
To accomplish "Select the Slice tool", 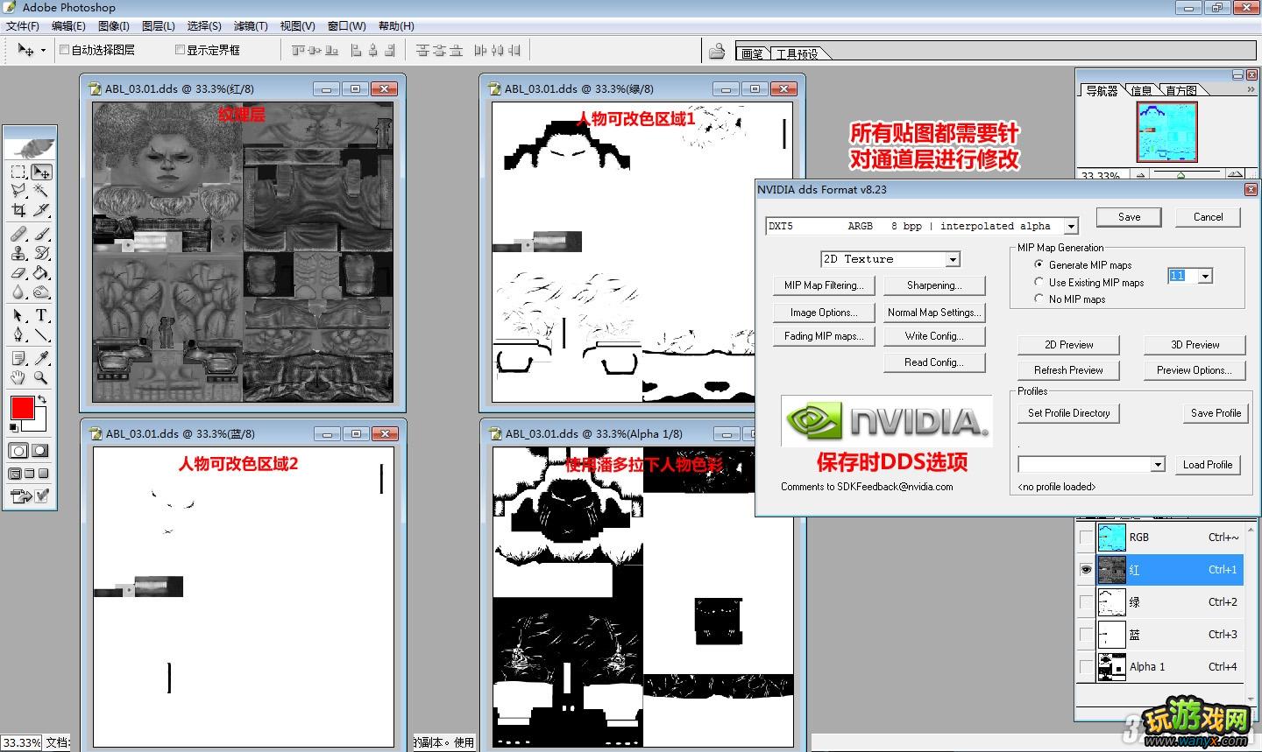I will (41, 210).
